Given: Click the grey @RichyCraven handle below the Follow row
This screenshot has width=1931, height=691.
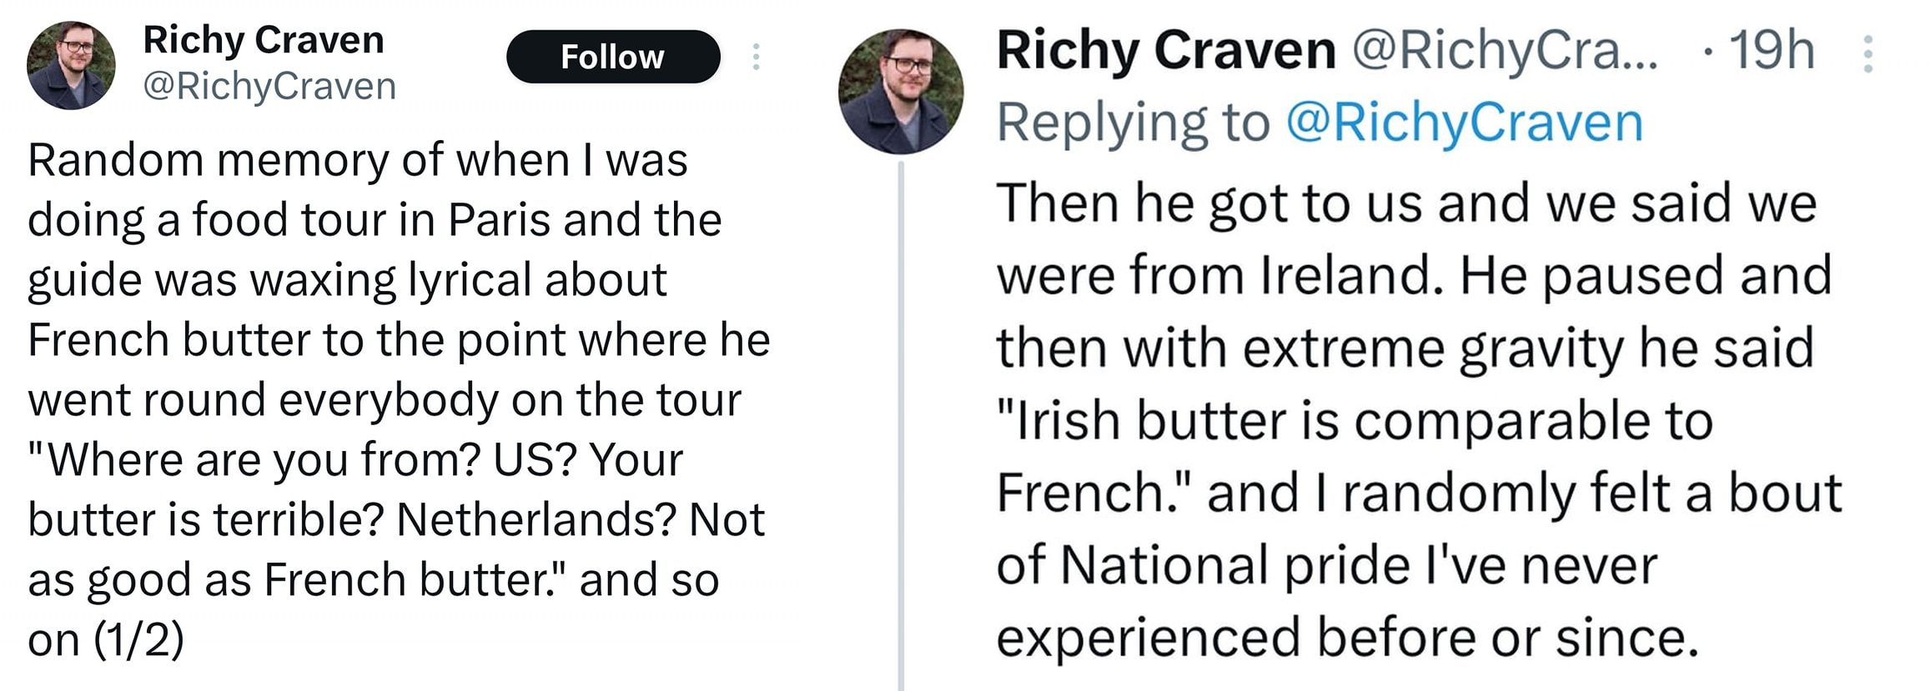Looking at the screenshot, I should 269,87.
